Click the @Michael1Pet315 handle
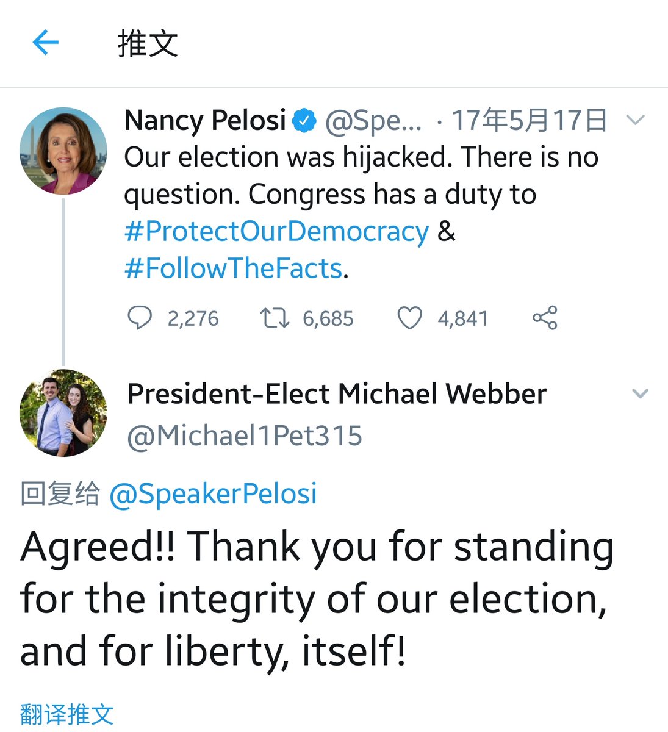668x732 pixels. tap(245, 436)
